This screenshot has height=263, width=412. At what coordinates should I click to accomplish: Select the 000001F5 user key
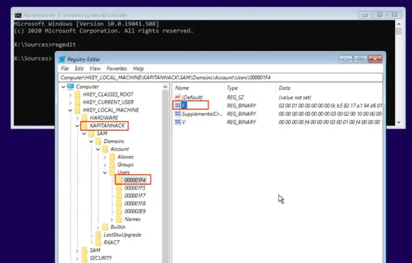point(133,188)
